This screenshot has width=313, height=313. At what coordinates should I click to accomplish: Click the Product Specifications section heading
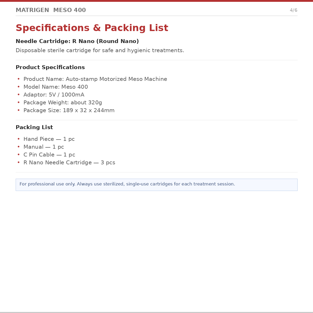pos(50,68)
